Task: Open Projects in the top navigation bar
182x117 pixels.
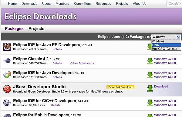Action: point(122,4)
